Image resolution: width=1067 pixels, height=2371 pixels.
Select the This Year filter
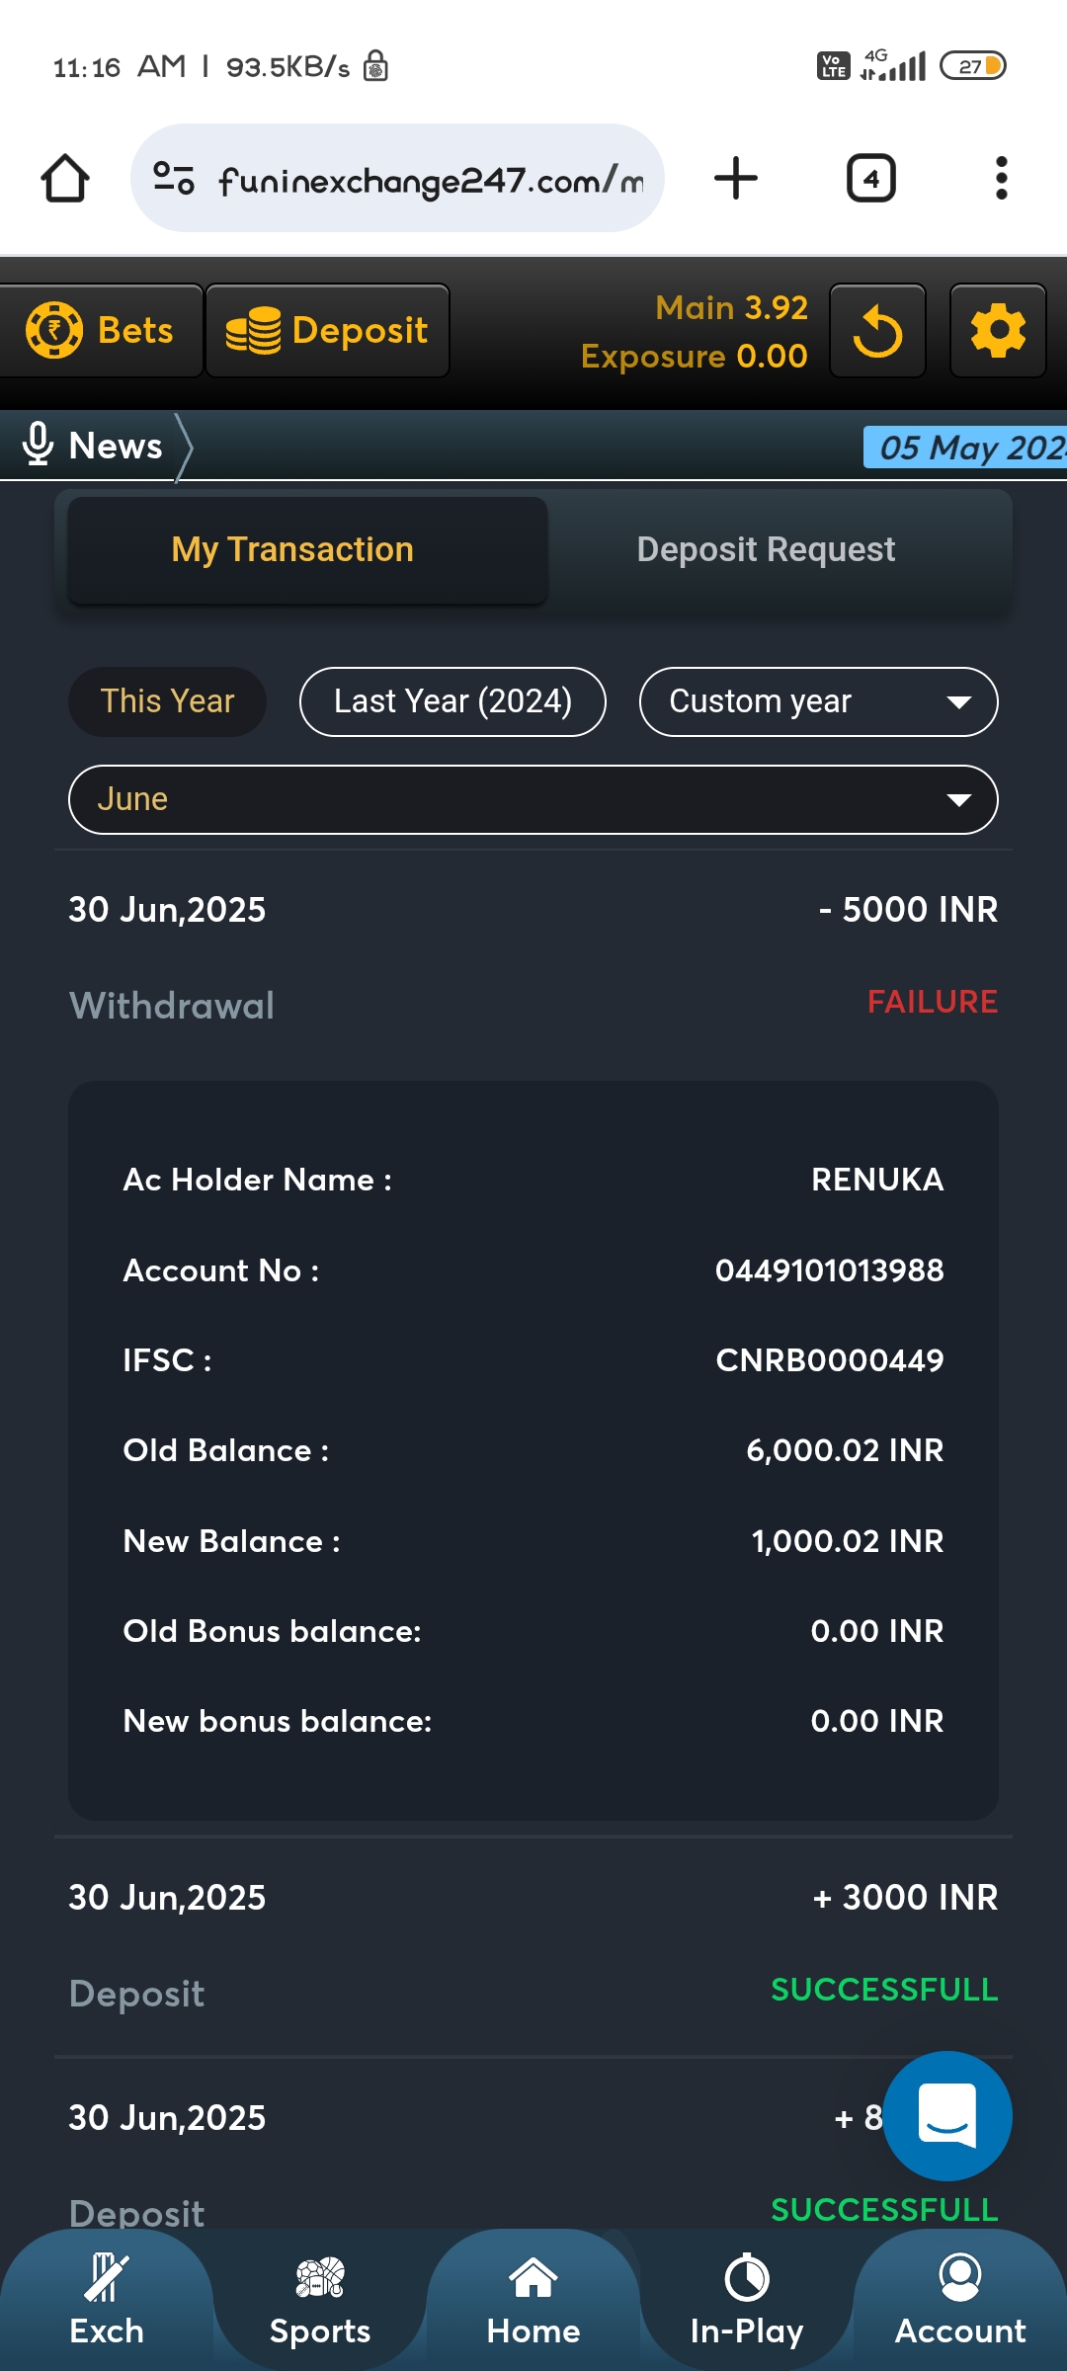click(x=167, y=701)
